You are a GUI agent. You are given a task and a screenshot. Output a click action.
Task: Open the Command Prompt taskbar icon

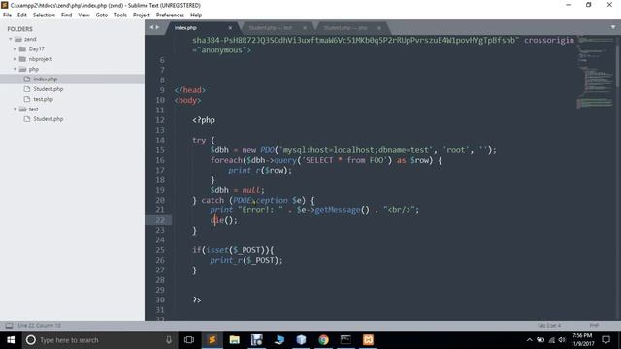click(x=345, y=340)
